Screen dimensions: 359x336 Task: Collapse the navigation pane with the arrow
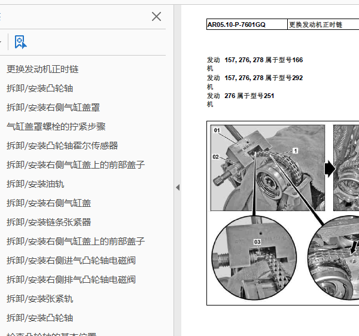177,187
